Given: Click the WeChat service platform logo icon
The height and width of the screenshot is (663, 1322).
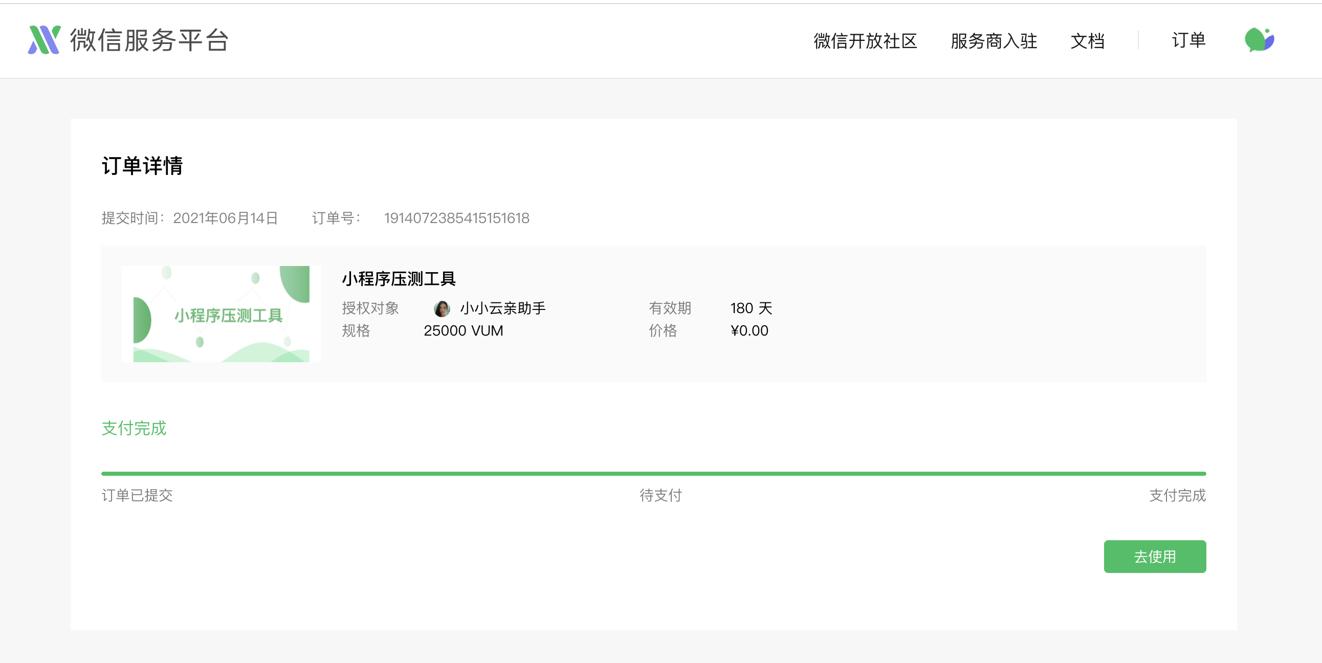Looking at the screenshot, I should [x=44, y=40].
